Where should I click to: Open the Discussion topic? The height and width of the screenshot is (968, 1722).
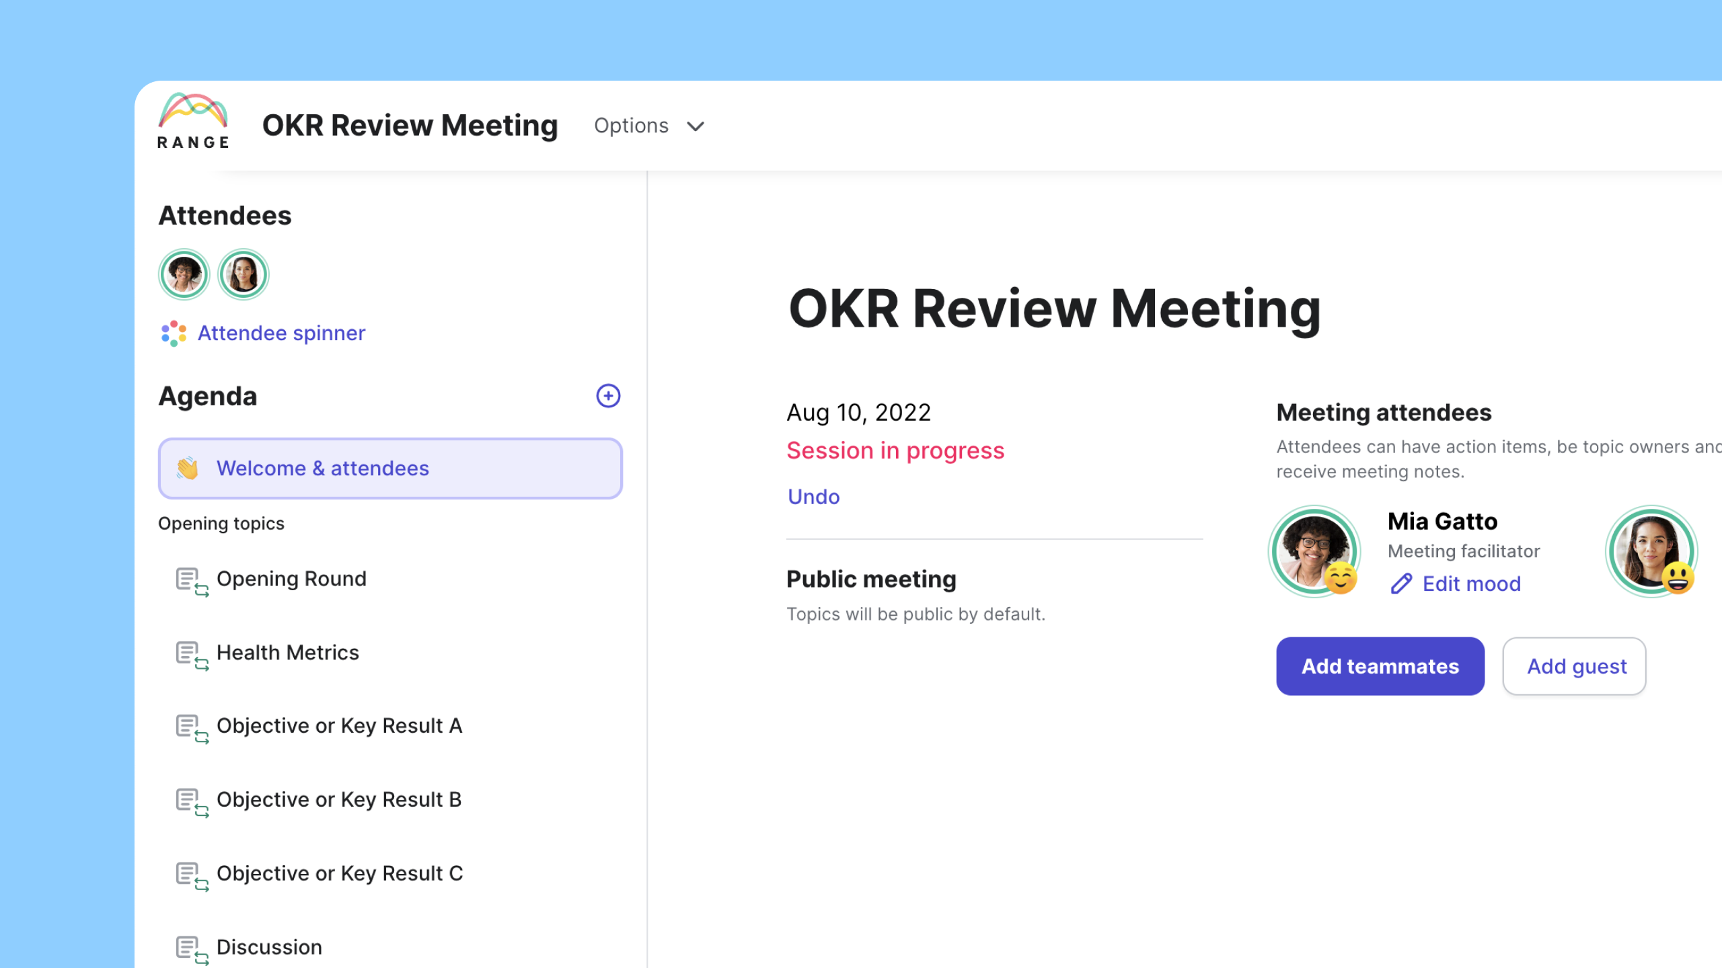pos(269,947)
